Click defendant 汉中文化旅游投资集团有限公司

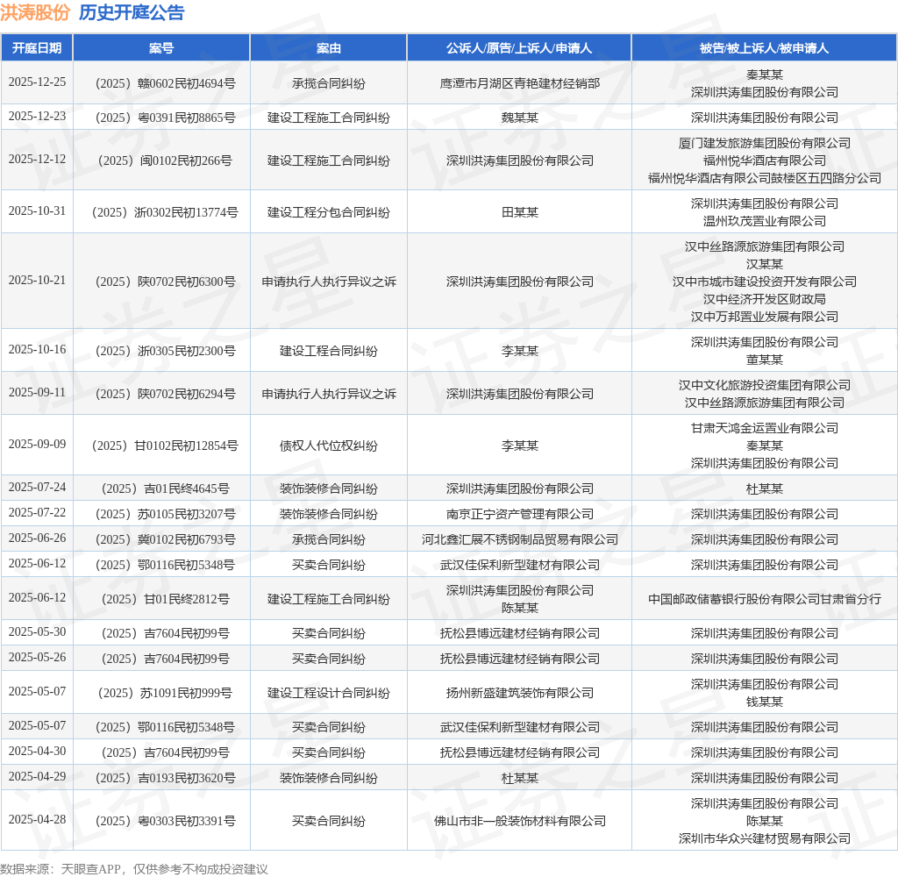click(x=764, y=386)
